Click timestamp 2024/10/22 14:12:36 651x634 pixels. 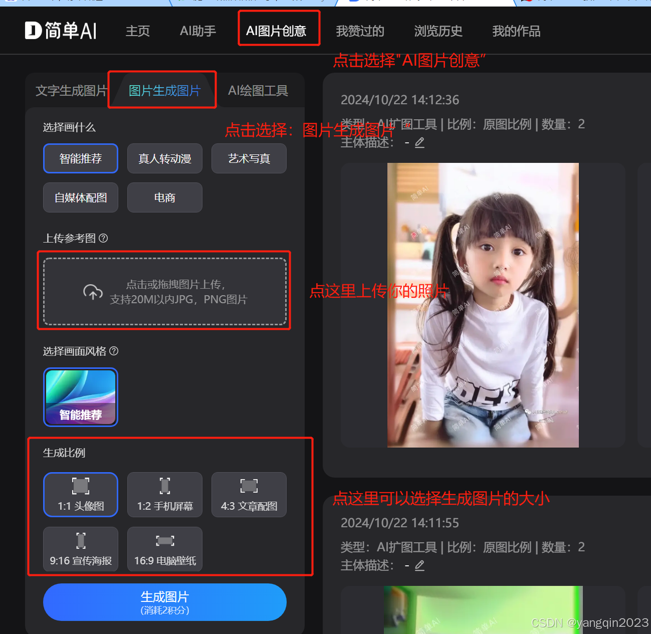400,100
